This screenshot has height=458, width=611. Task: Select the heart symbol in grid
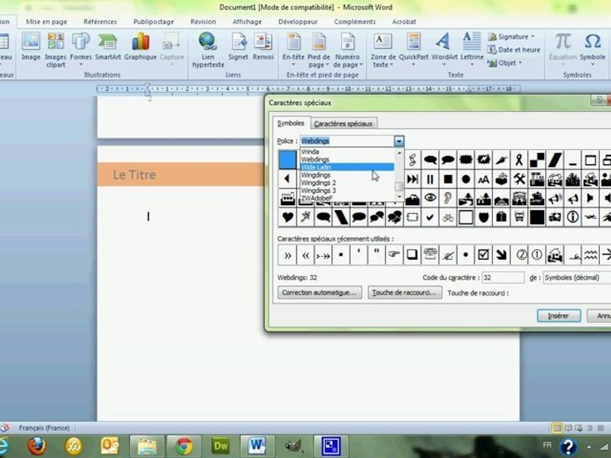287,217
